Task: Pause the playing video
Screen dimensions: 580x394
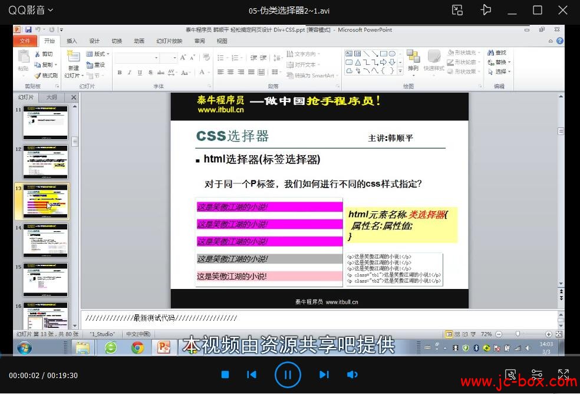Action: [288, 375]
